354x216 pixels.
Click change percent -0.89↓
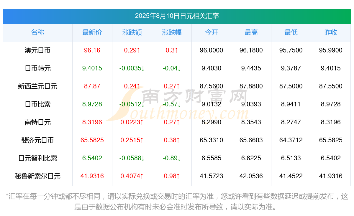[x=172, y=158]
